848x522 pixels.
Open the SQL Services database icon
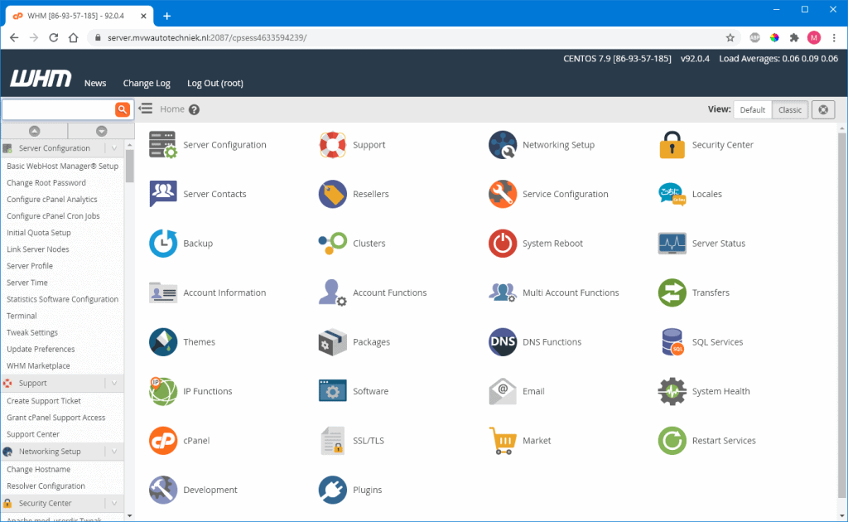pyautogui.click(x=672, y=342)
